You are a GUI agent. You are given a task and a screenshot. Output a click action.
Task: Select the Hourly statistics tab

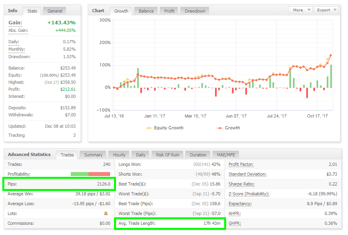119,155
